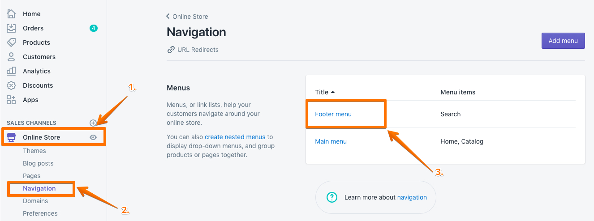The width and height of the screenshot is (594, 221).
Task: Click the Apps grid-plus icon
Action: click(11, 100)
